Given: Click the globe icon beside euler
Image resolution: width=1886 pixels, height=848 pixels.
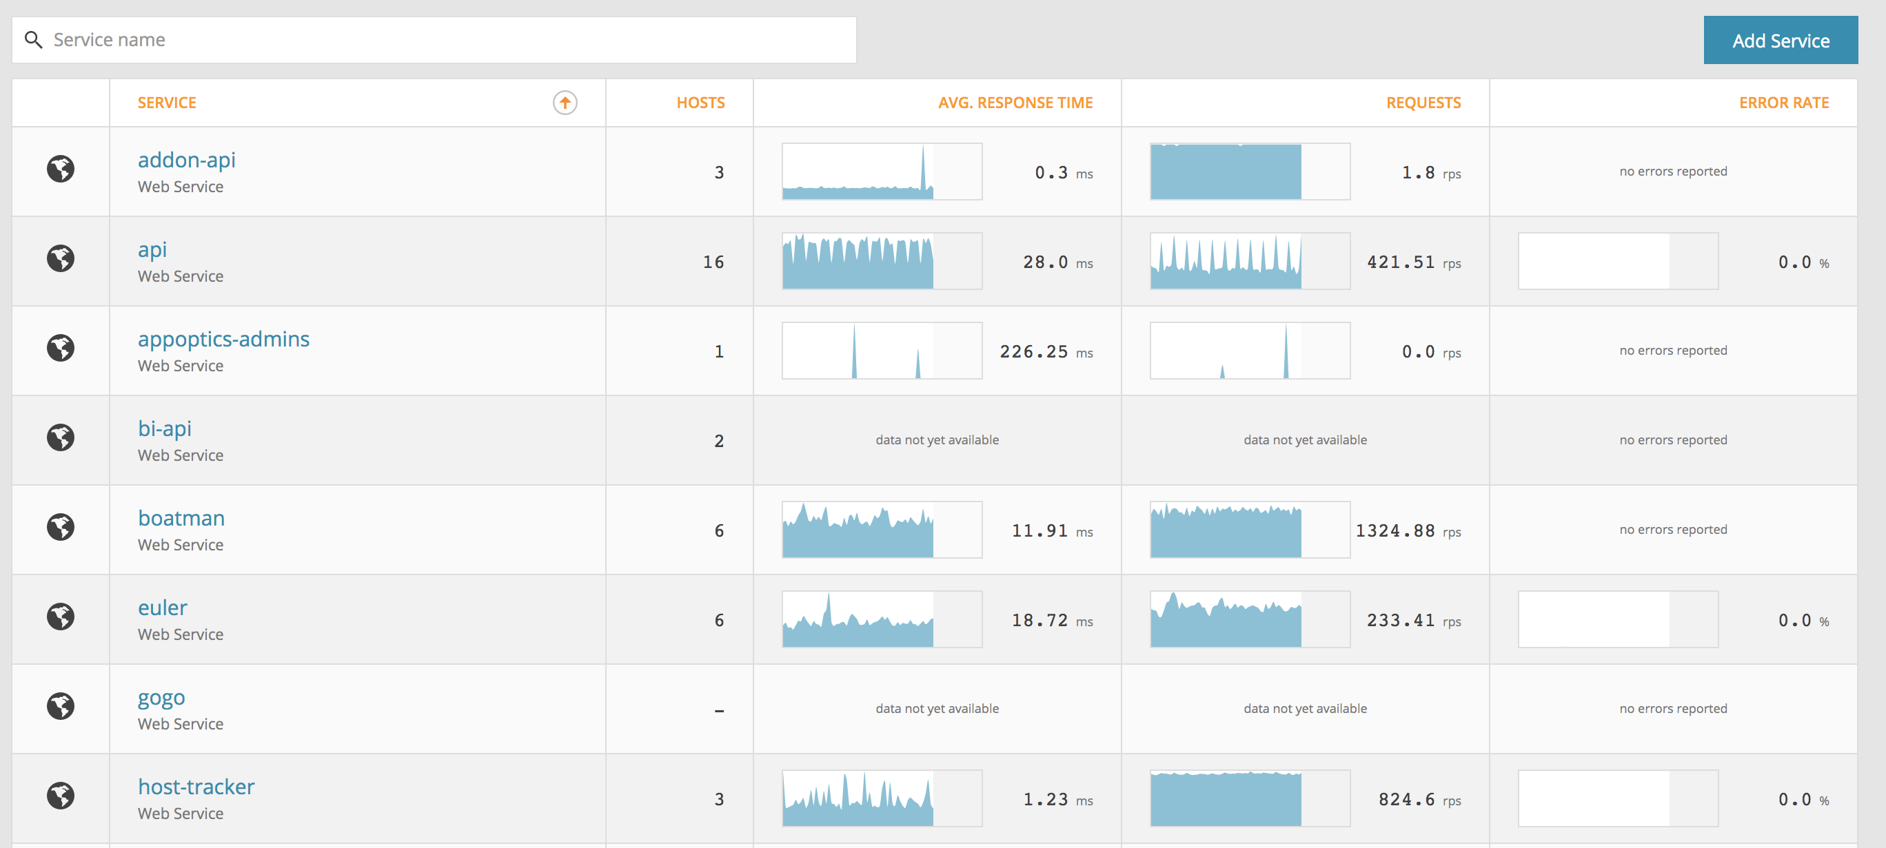Looking at the screenshot, I should (x=61, y=617).
